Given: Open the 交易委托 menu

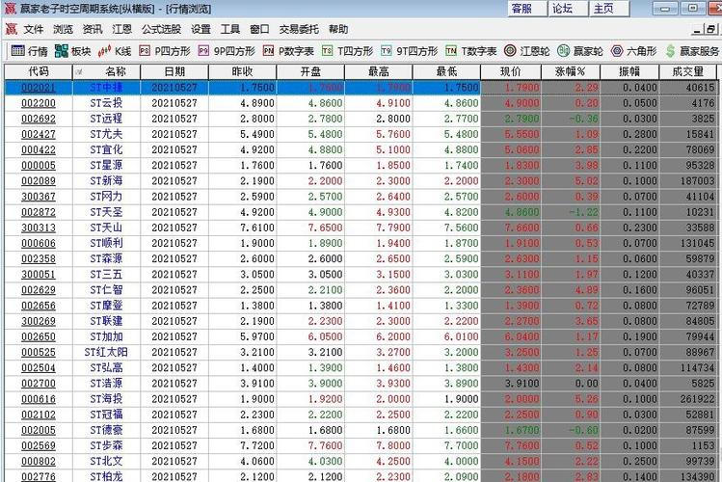Looking at the screenshot, I should pyautogui.click(x=299, y=30).
